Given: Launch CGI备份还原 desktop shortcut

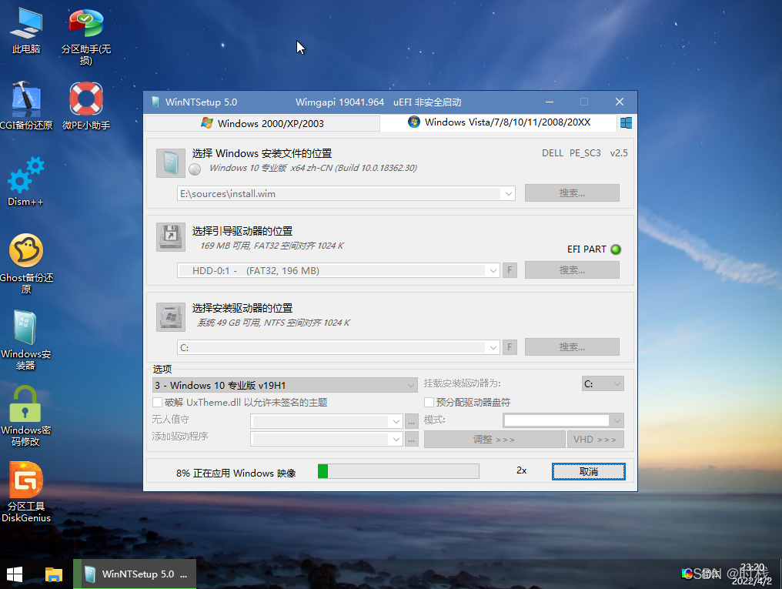Looking at the screenshot, I should point(26,105).
